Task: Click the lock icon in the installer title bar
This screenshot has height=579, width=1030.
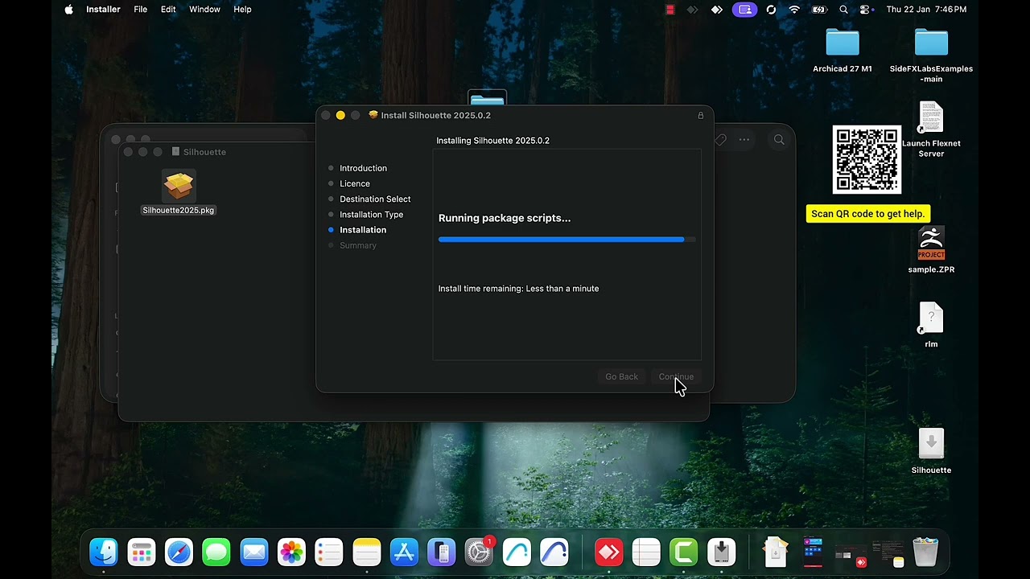Action: [x=701, y=116]
